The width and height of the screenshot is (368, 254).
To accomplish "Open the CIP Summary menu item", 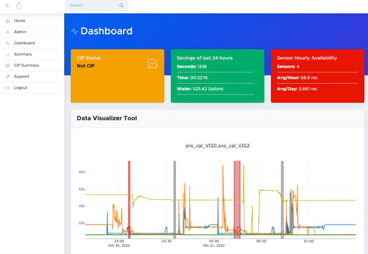I will click(32, 65).
